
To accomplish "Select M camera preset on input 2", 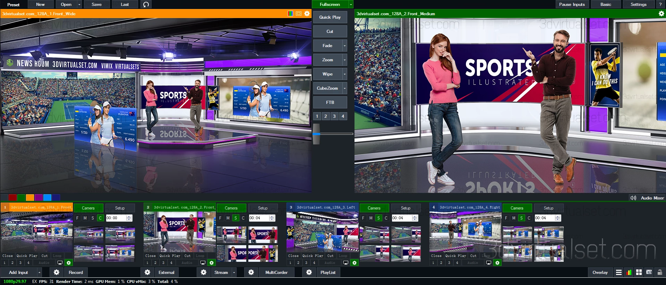I will 228,218.
